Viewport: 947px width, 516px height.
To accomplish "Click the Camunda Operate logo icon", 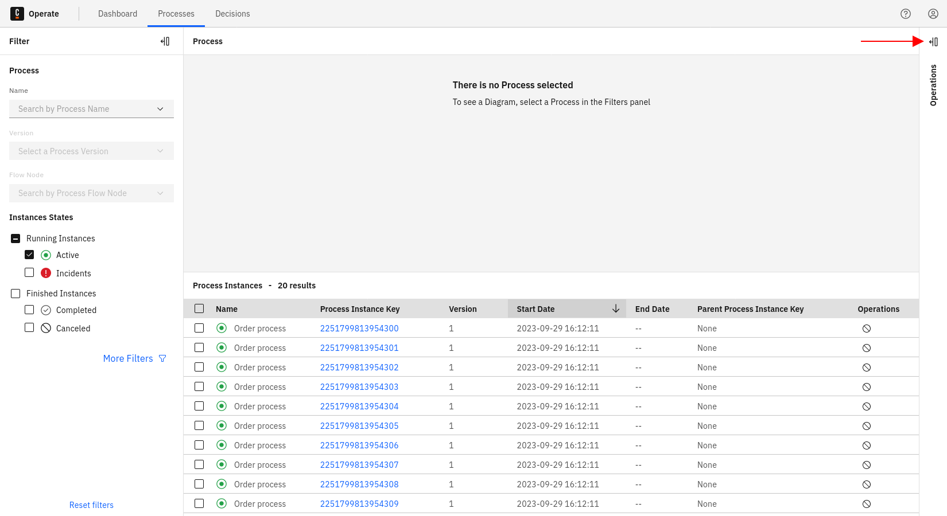I will point(17,14).
